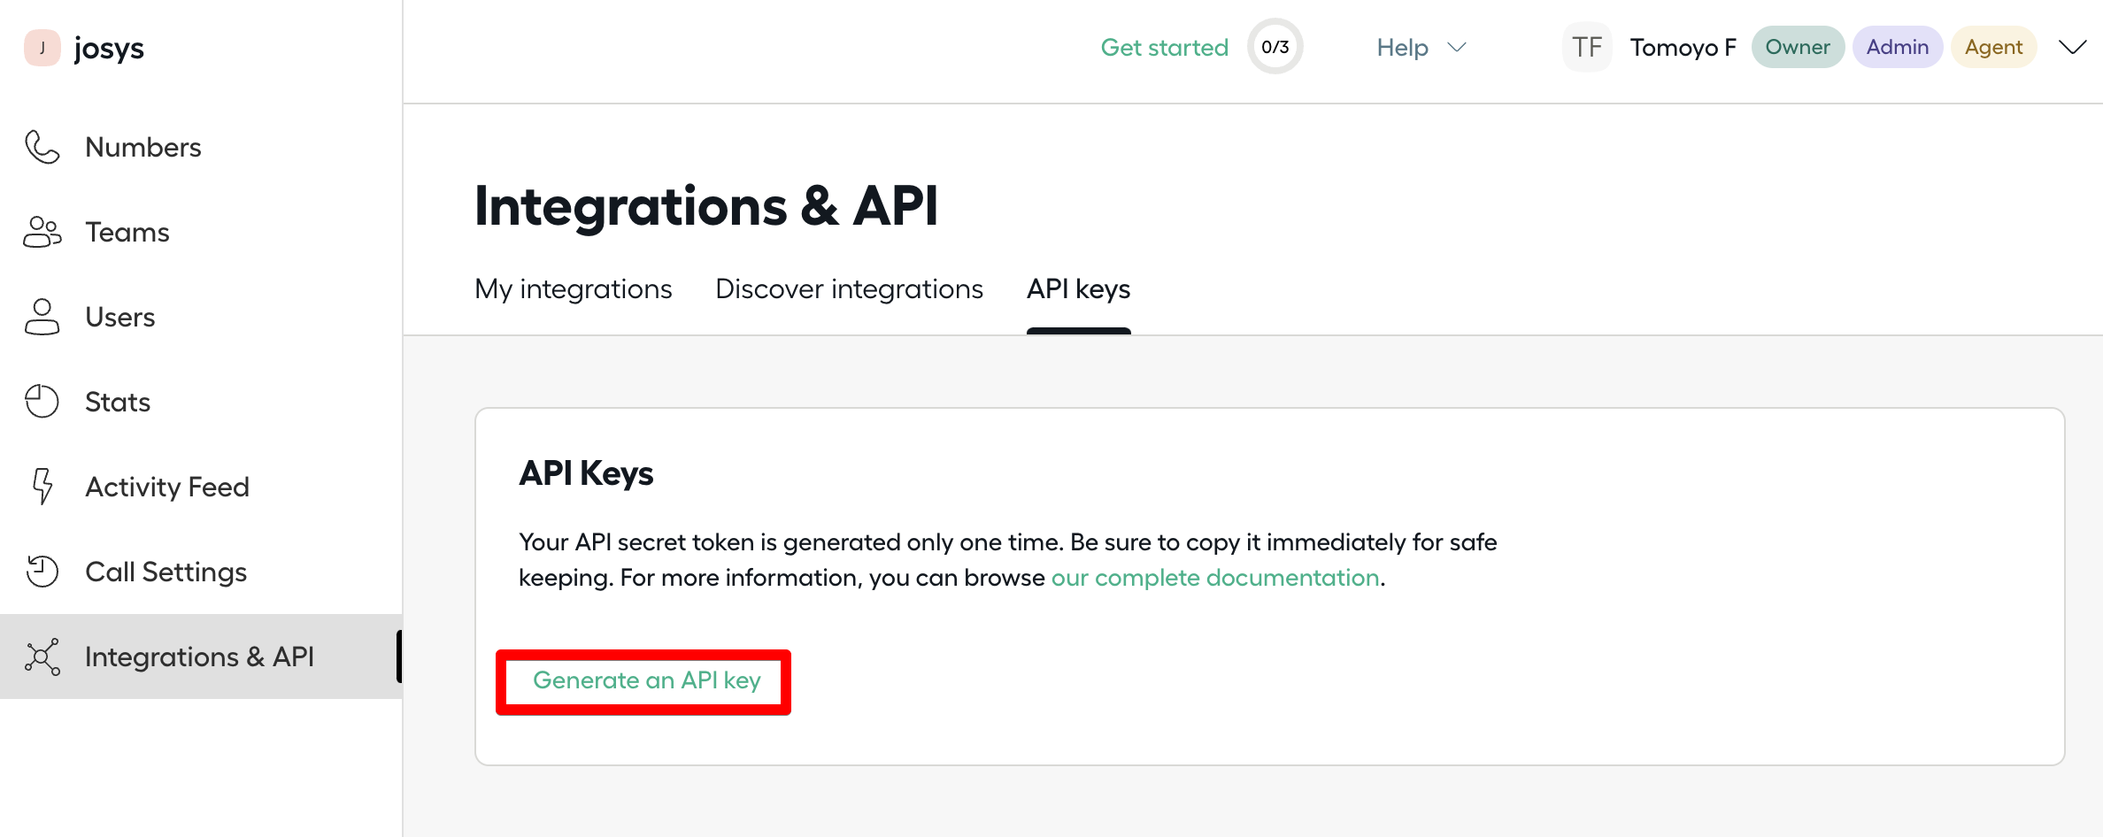Click the Activity Feed lightning icon

42,487
